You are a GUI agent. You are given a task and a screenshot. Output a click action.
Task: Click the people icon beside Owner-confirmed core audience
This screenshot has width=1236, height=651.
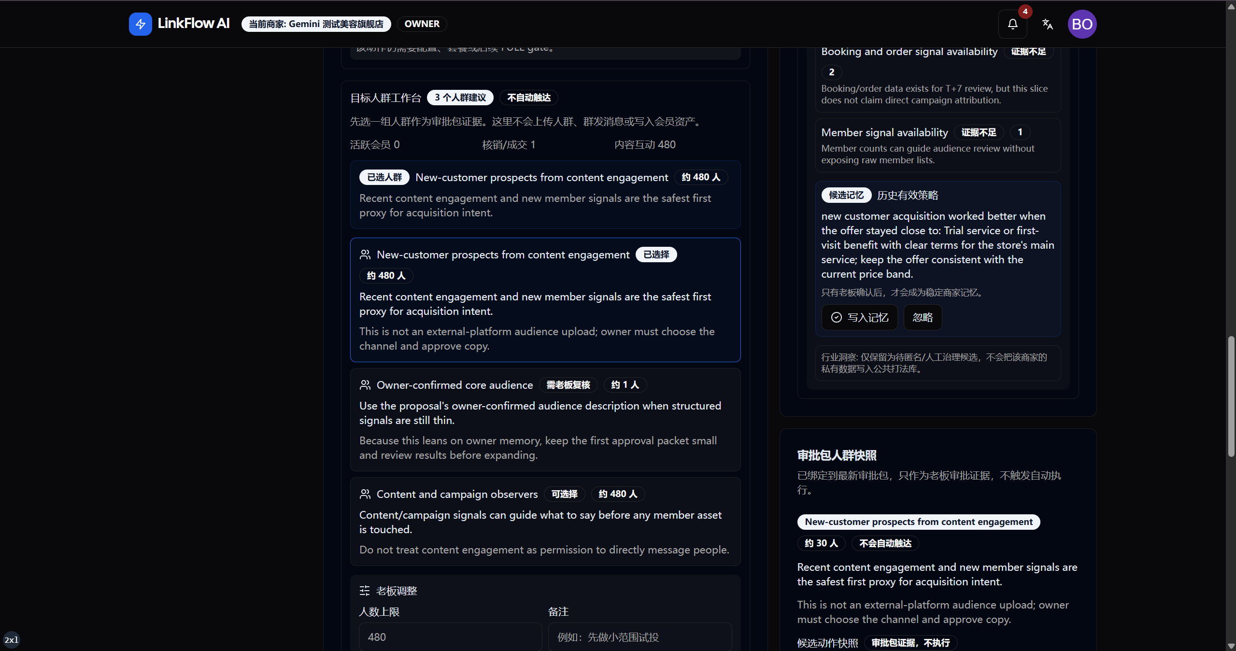tap(365, 385)
